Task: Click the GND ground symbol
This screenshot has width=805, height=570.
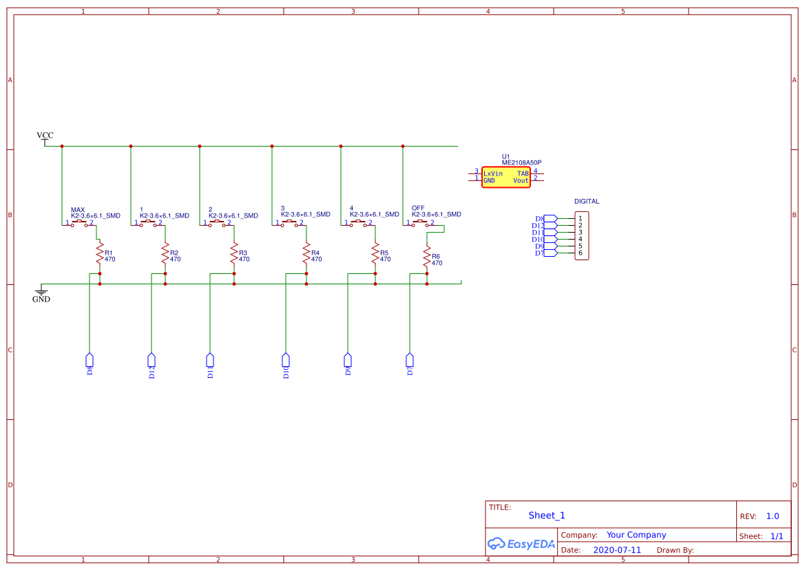Action: 43,293
